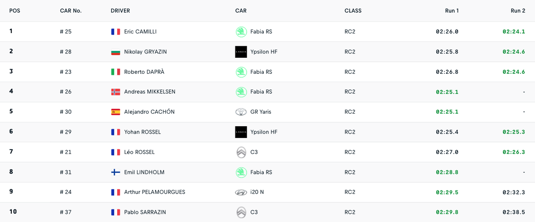This screenshot has height=222, width=535.
Task: Select driver name Yohan ROSSEL
Action: click(142, 132)
